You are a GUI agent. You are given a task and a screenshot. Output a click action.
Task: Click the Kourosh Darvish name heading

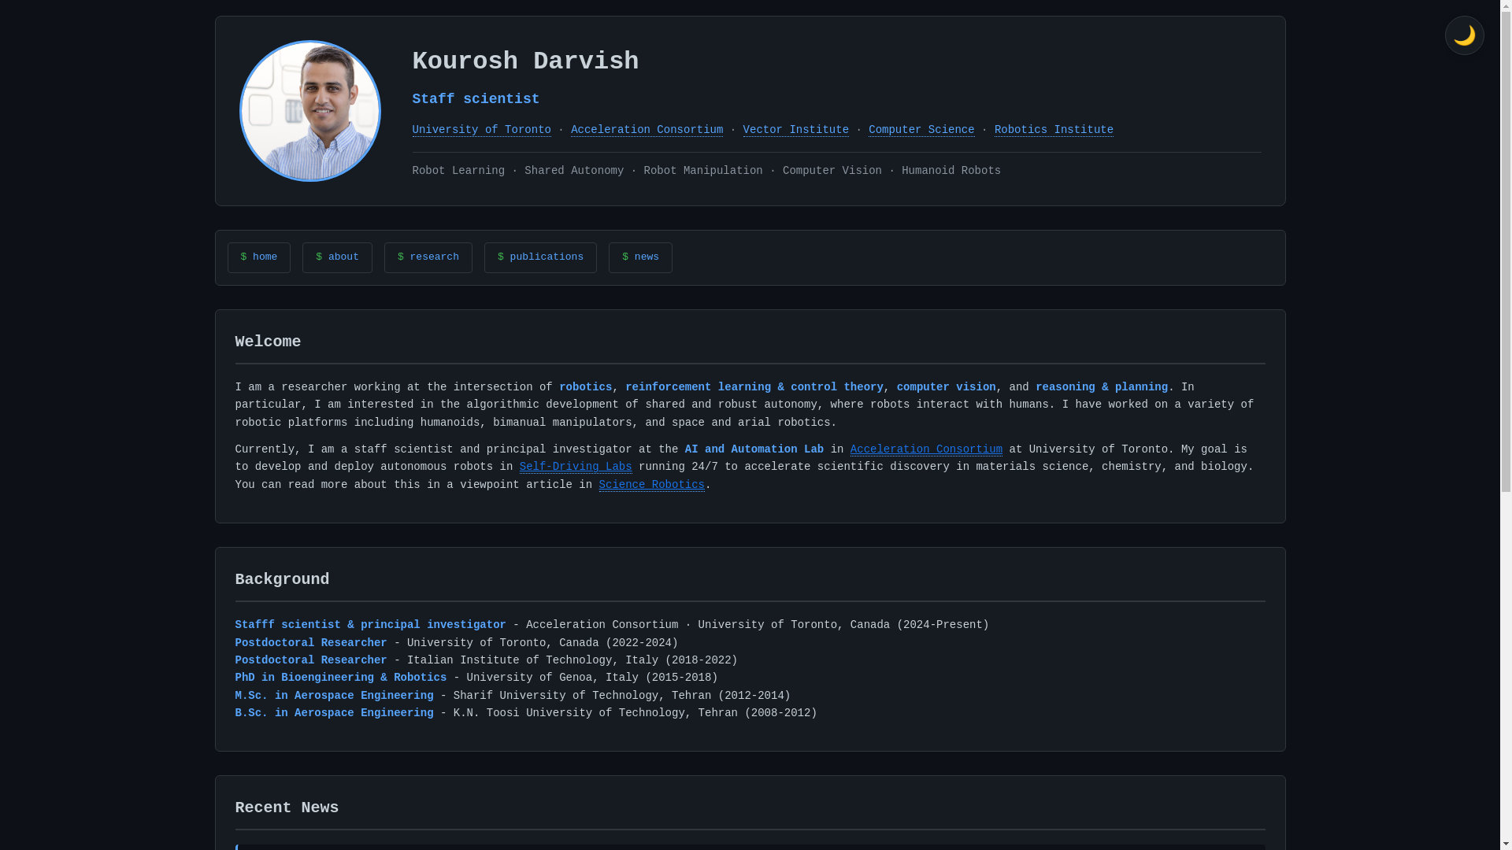pyautogui.click(x=525, y=61)
